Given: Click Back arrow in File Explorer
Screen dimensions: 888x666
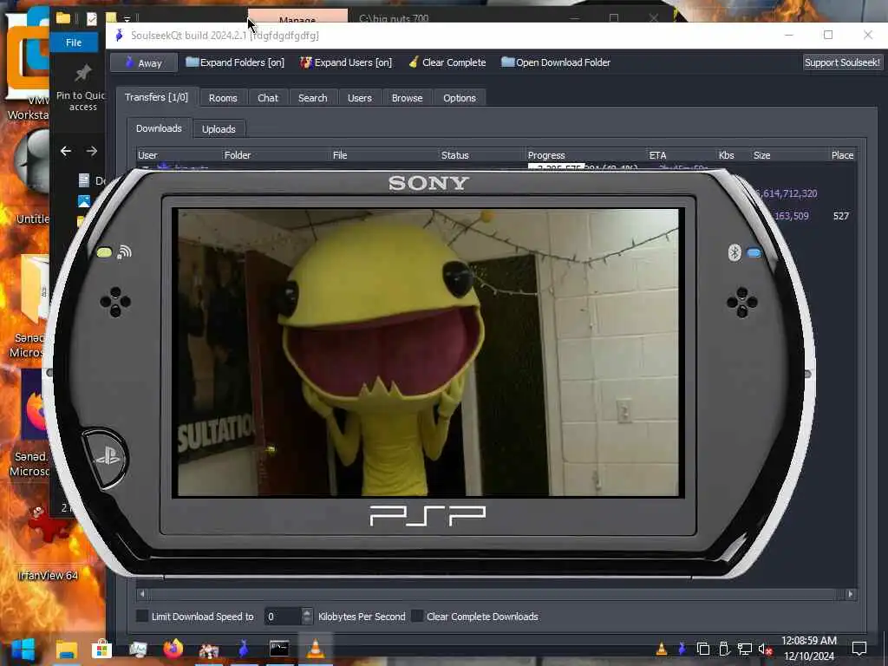Looking at the screenshot, I should 66,151.
